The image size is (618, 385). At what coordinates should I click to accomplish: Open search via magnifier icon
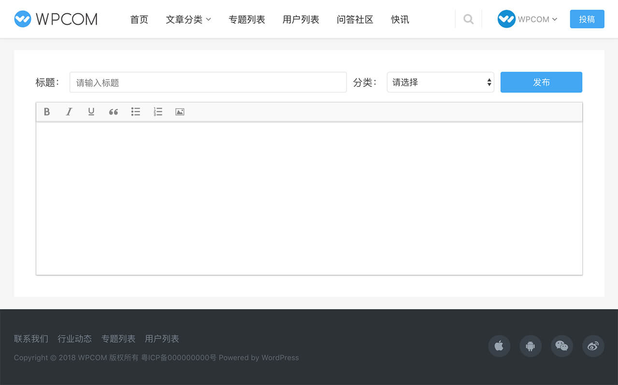[x=468, y=19]
